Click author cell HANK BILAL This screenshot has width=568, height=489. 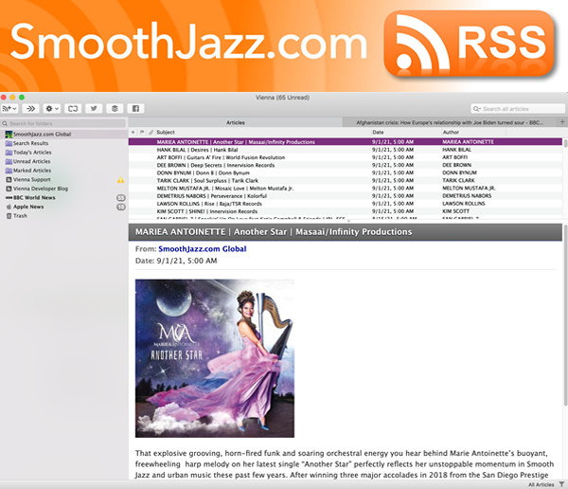[x=456, y=150]
